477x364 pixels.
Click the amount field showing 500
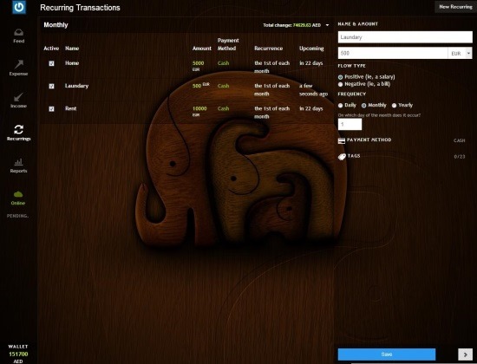coord(393,53)
